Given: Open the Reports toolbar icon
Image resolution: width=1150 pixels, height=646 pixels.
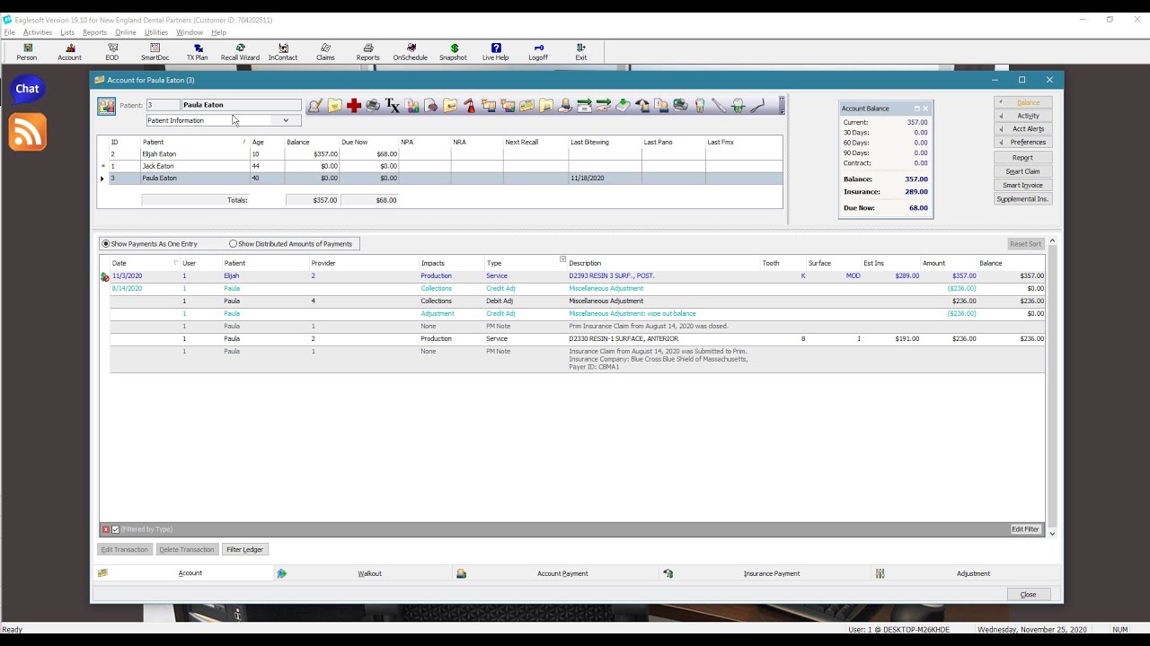Looking at the screenshot, I should (367, 52).
